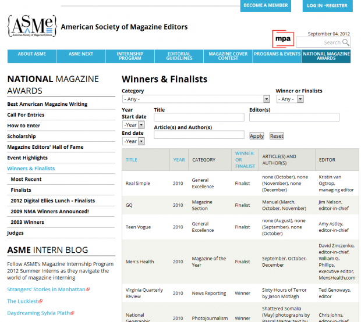Open the Magazine Cover Contest menu
361x322 pixels.
pyautogui.click(x=228, y=56)
